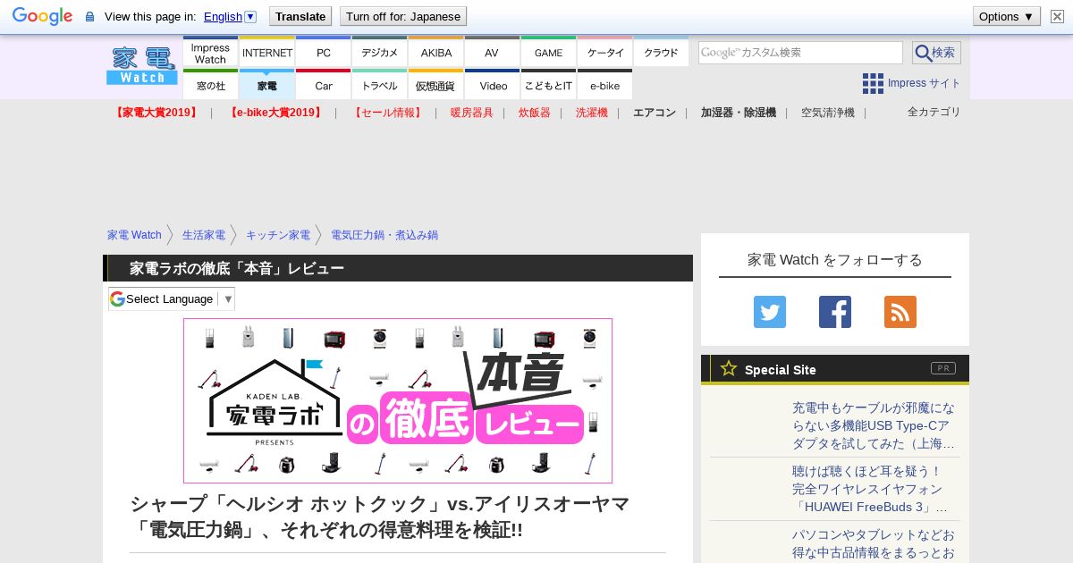Click the キッチン家電 breadcrumb

(278, 235)
